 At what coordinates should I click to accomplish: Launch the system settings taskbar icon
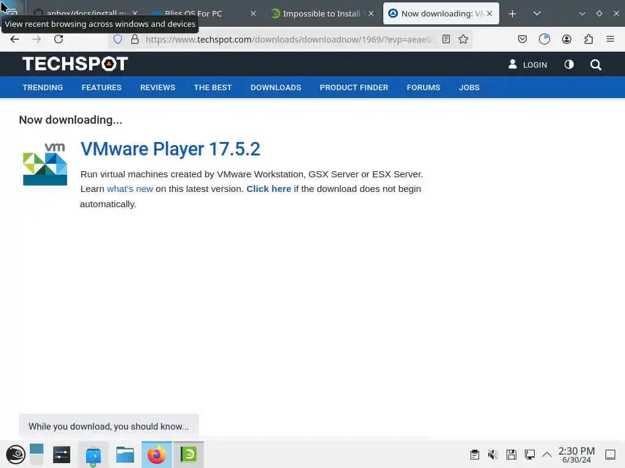pos(62,455)
